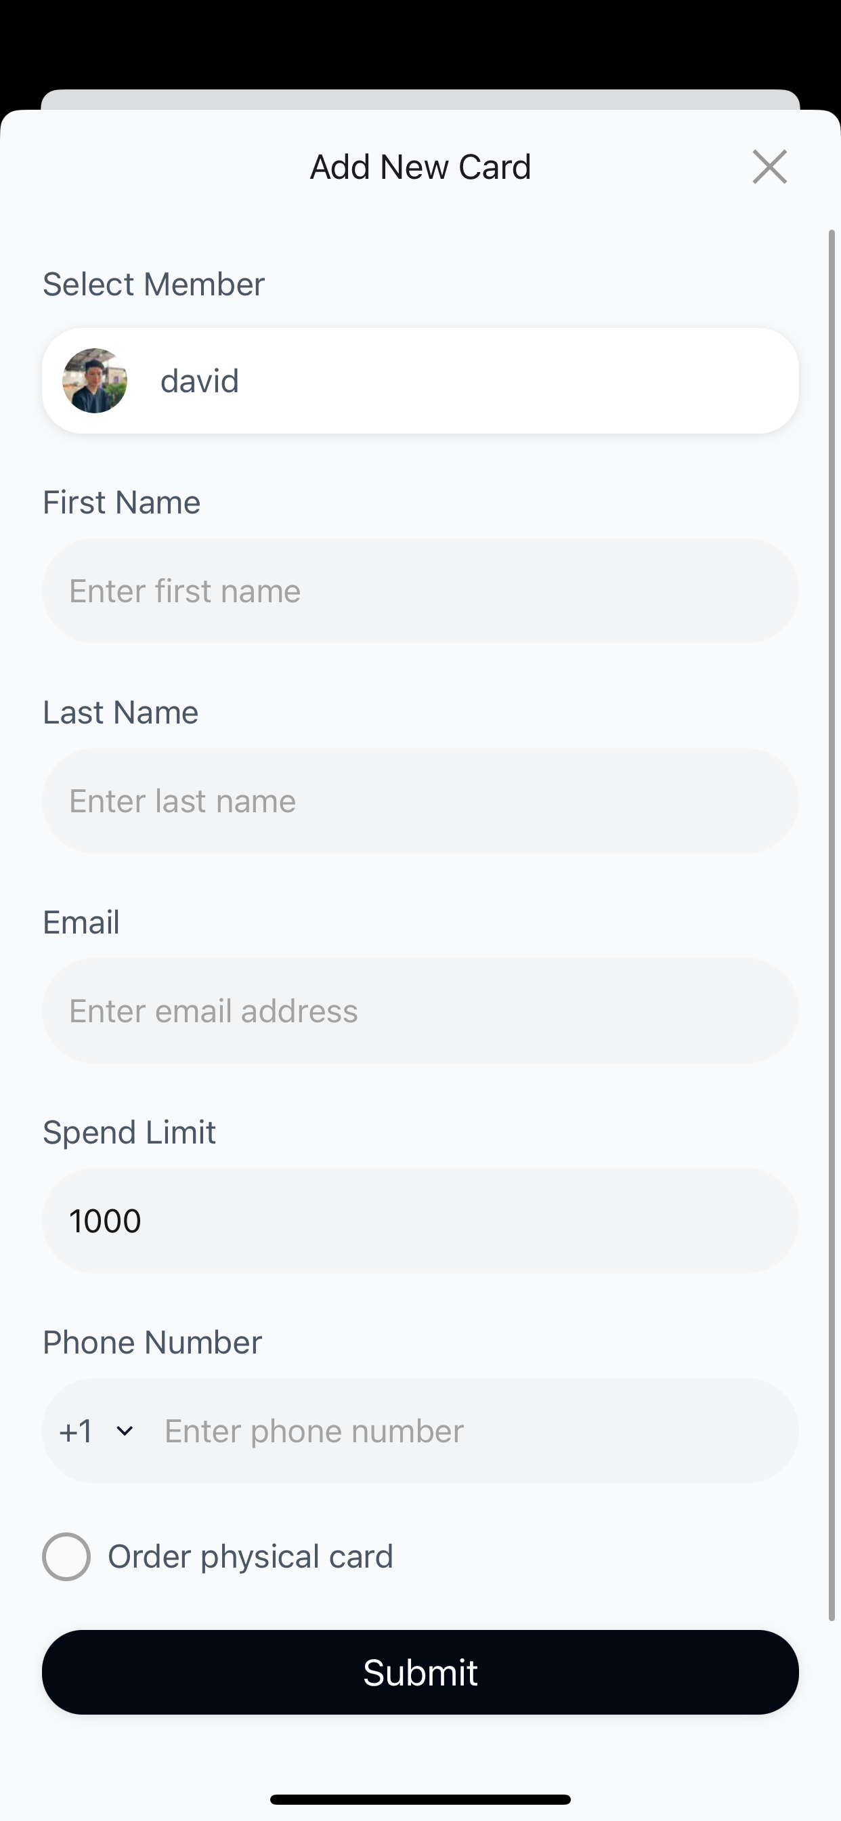Open the +1 country code selector
The image size is (841, 1821).
pos(96,1431)
